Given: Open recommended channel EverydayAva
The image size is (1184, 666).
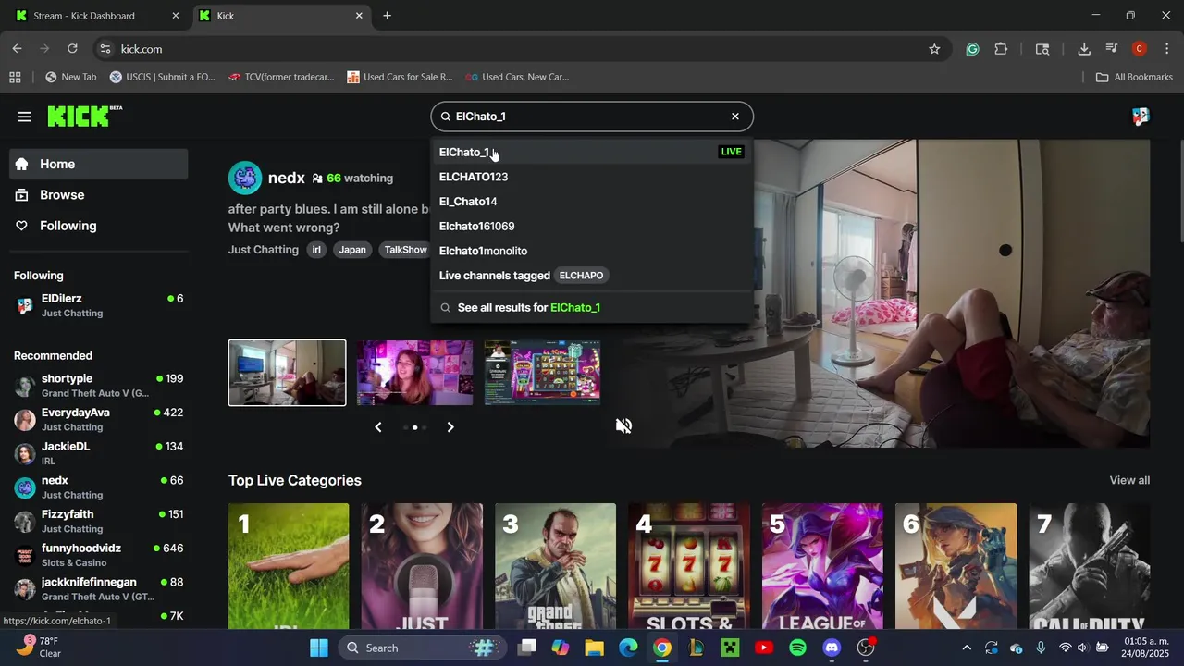Looking at the screenshot, I should click(x=99, y=419).
